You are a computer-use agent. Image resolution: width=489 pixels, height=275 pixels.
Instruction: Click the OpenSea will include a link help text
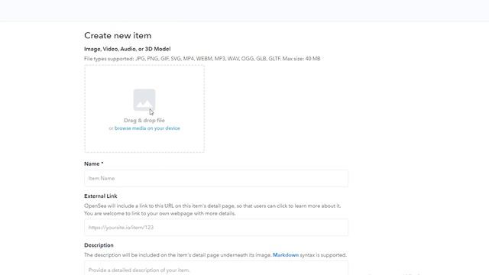(212, 205)
